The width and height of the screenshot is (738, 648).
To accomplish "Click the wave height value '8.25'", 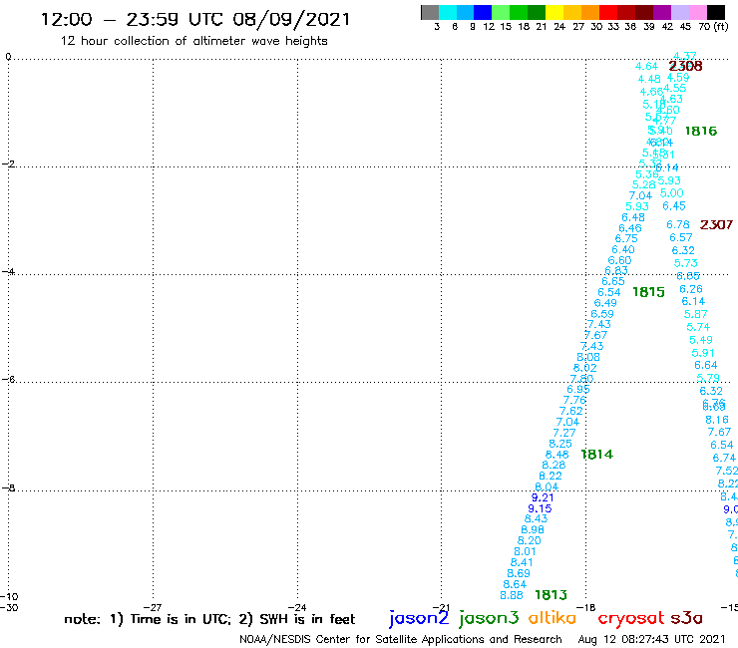I will 560,444.
